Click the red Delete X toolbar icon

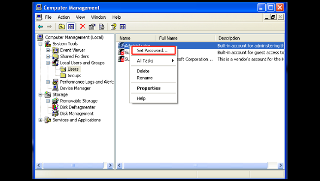(83, 27)
